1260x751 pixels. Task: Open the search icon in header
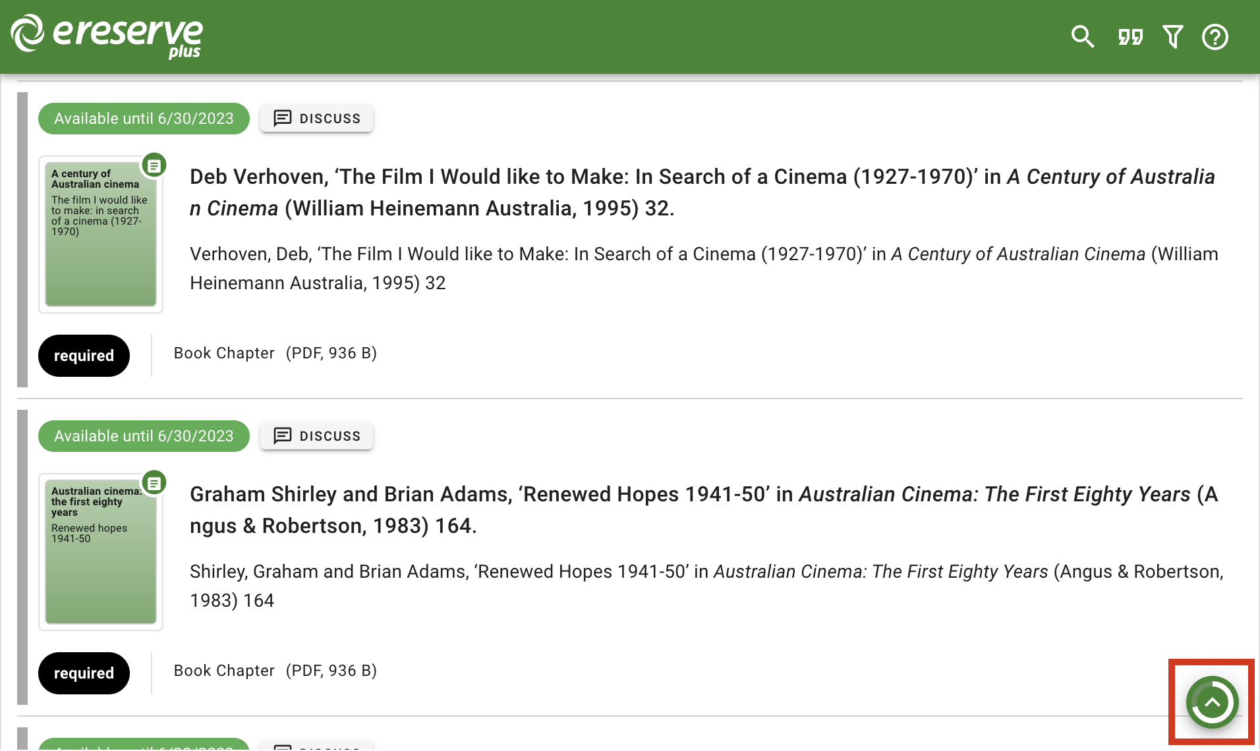point(1082,37)
